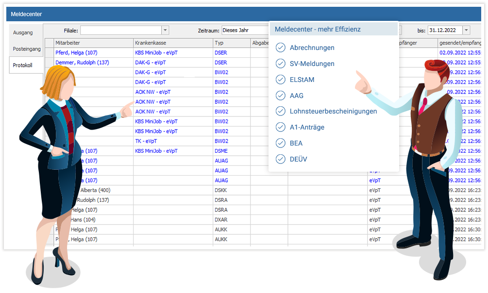488x293 pixels.
Task: Expand the 'bis' date picker arrow
Action: click(x=466, y=31)
